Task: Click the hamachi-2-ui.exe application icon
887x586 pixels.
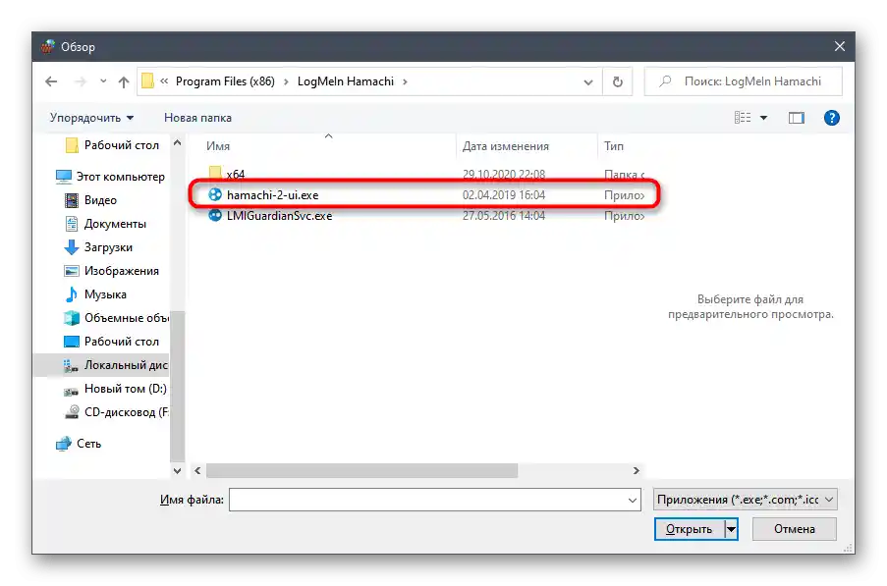Action: [215, 195]
